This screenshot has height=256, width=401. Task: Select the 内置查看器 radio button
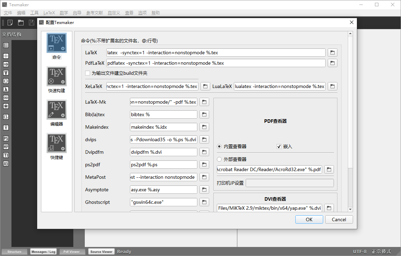[219, 146]
